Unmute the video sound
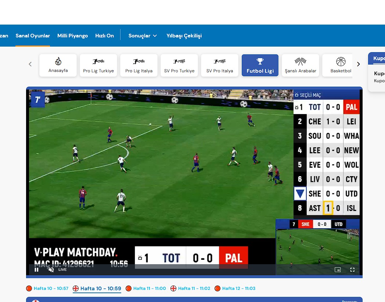Viewport: 385px width, 302px height. point(51,270)
